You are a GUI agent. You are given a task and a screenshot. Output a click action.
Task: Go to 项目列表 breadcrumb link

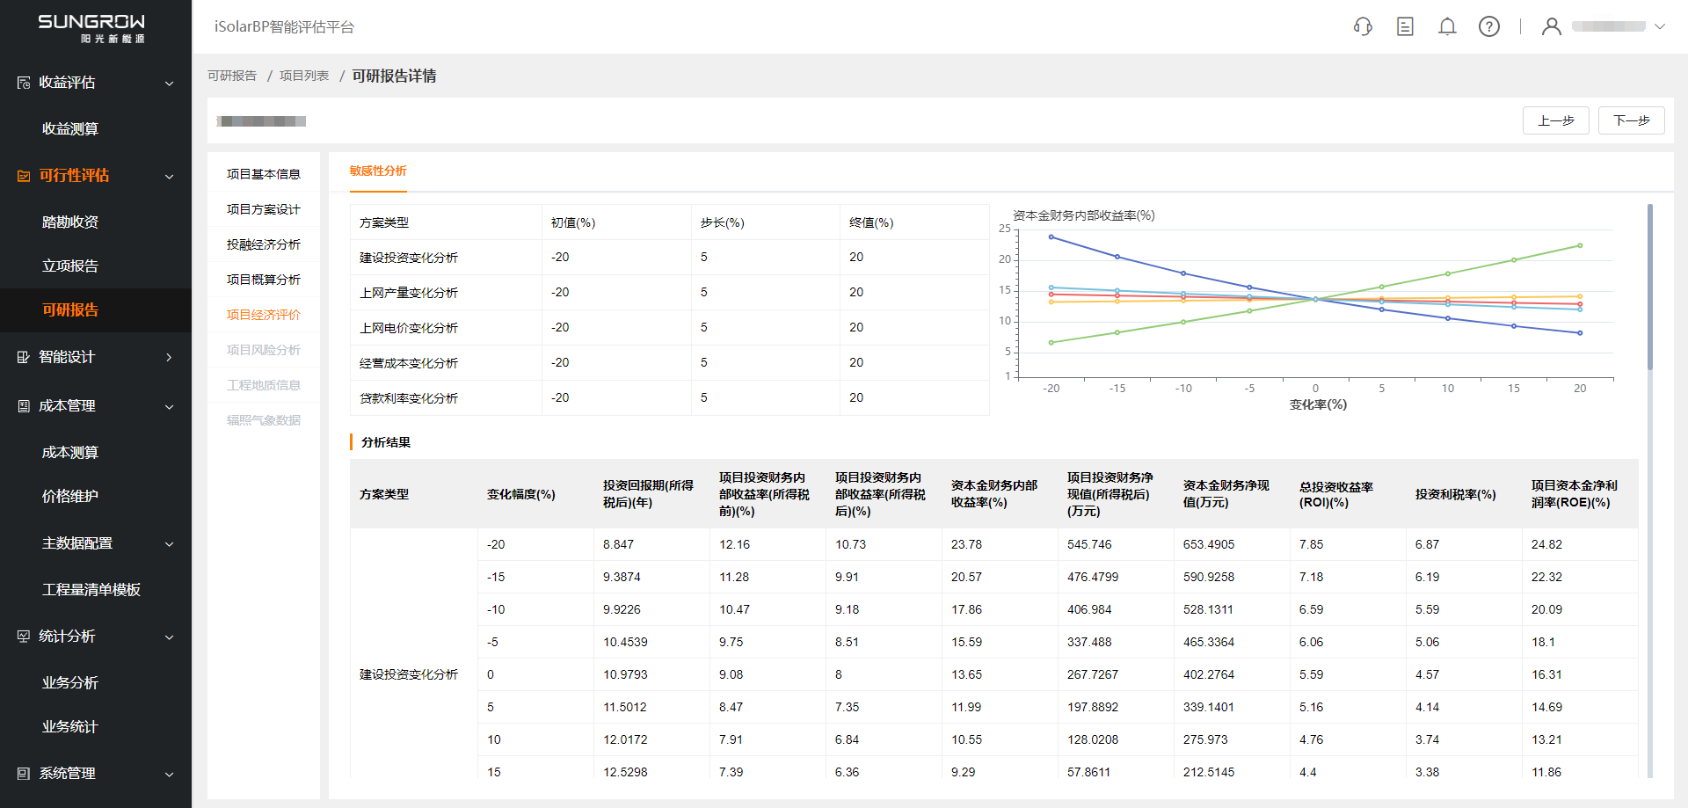(304, 76)
